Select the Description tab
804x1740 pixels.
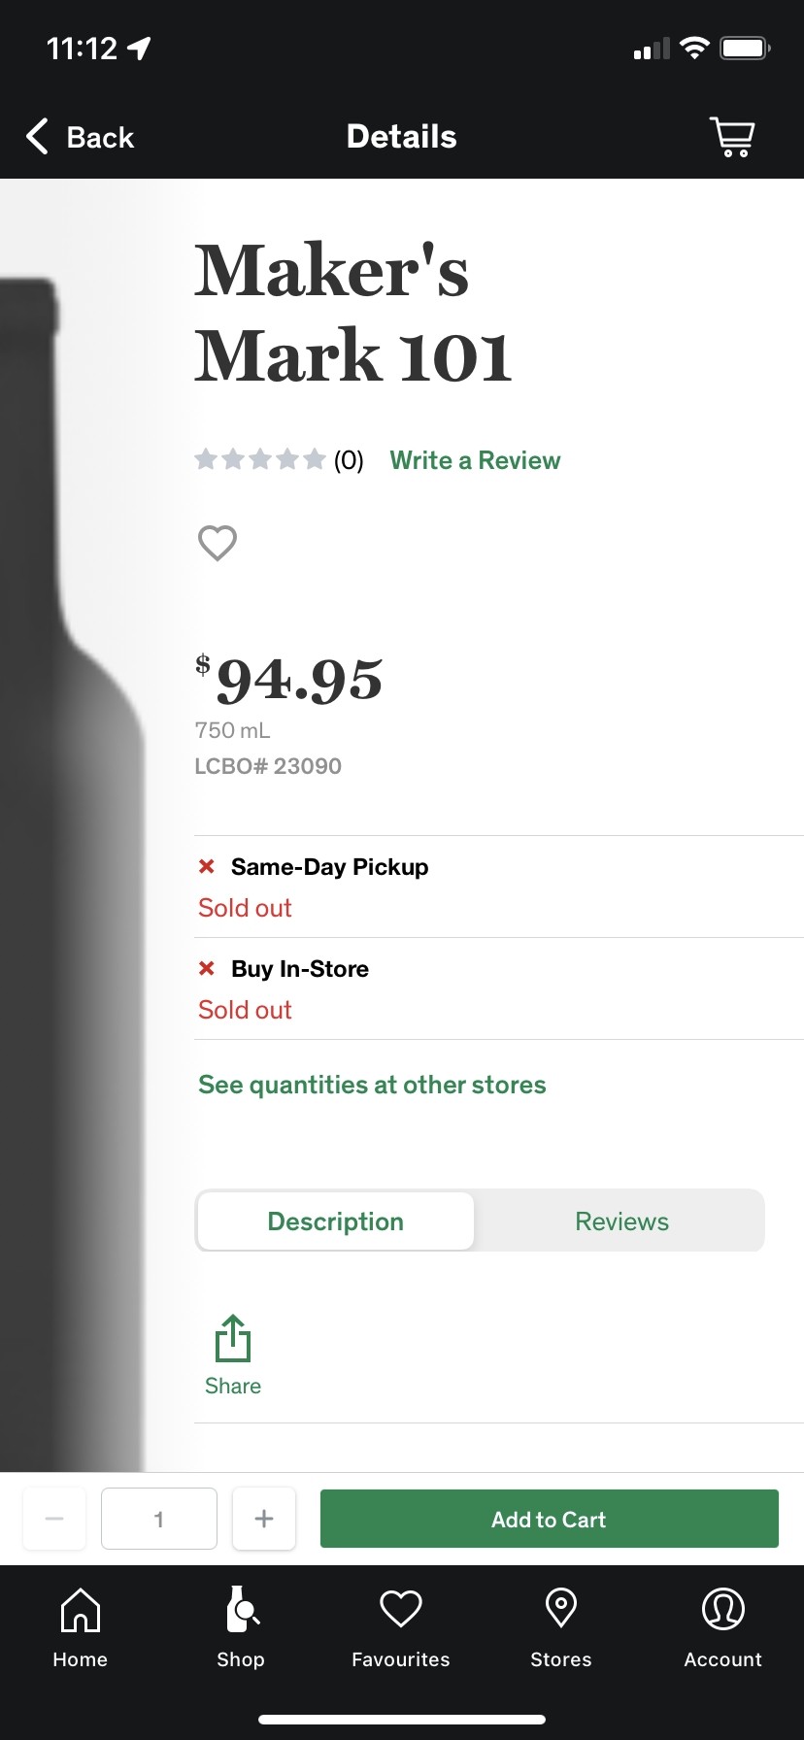click(x=336, y=1221)
